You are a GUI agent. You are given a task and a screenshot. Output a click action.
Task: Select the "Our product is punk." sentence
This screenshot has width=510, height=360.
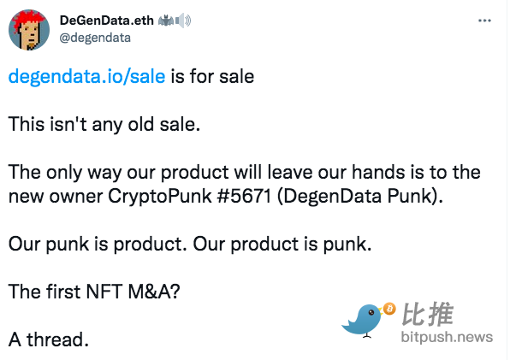coord(282,244)
